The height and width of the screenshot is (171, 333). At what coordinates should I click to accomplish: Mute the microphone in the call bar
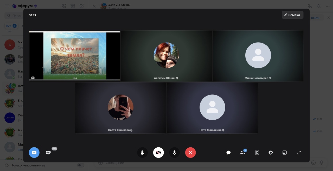(175, 153)
